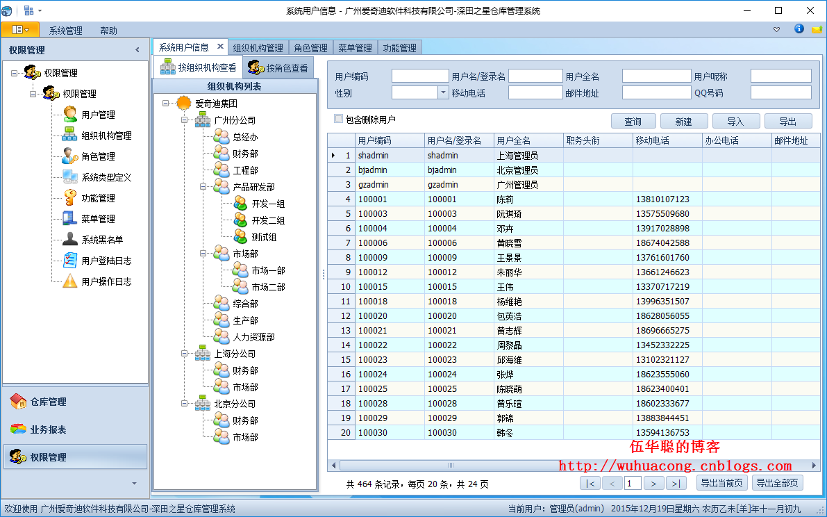Collapse the top 权限管理 root node
The height and width of the screenshot is (517, 827).
[15, 73]
